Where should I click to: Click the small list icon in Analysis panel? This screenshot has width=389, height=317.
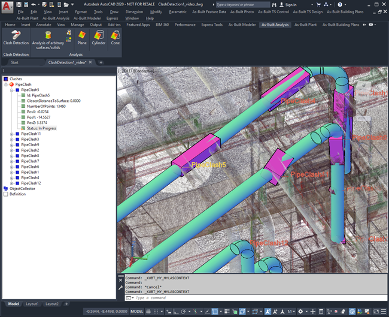pyautogui.click(x=69, y=40)
